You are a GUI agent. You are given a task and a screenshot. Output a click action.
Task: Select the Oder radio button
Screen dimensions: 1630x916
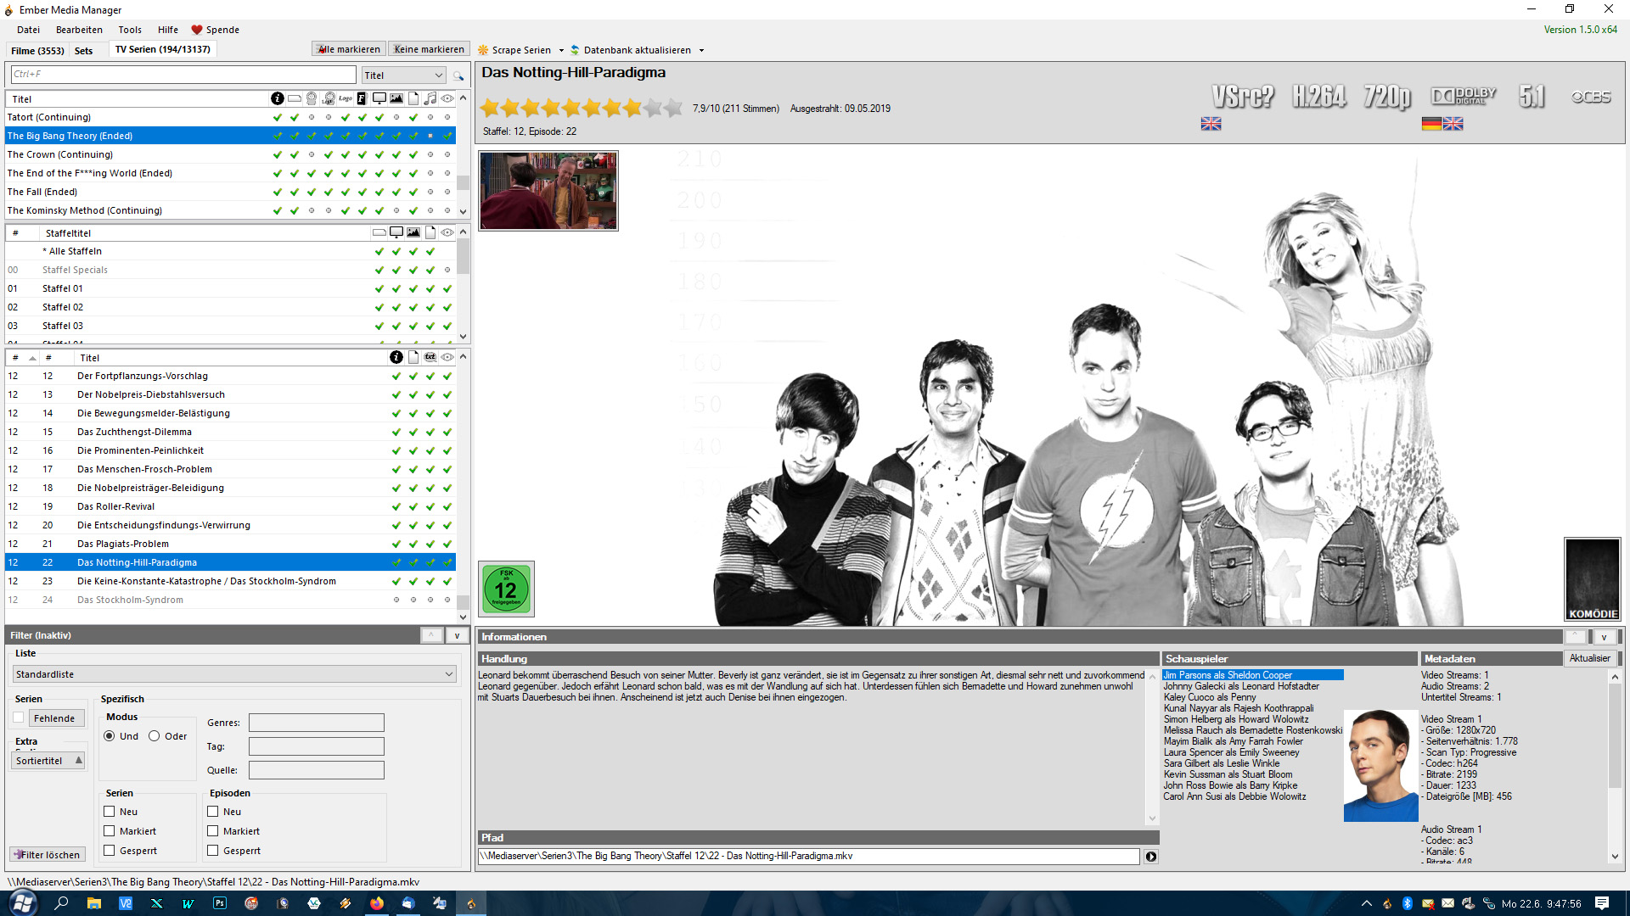pos(155,736)
